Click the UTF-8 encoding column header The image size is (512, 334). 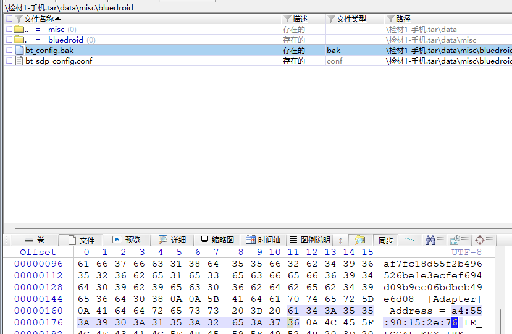tap(466, 252)
